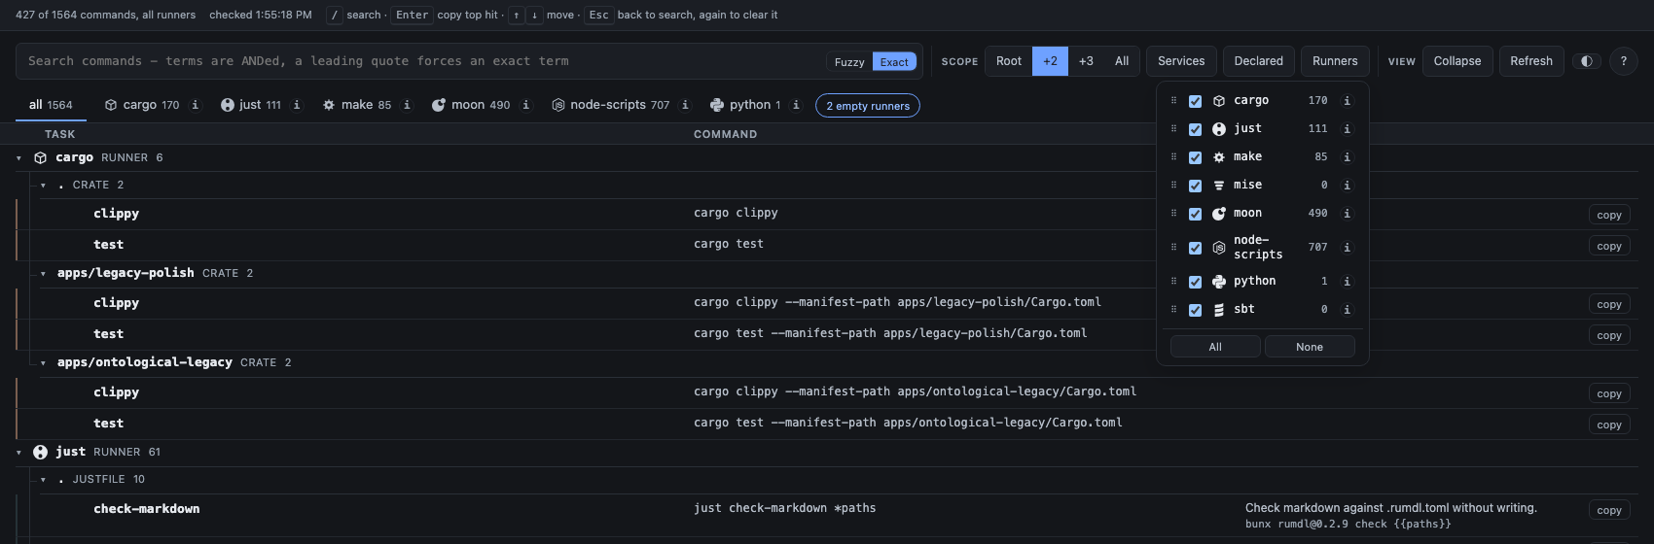Uncheck the node-scripts runner checkbox
The width and height of the screenshot is (1654, 544).
(1195, 248)
